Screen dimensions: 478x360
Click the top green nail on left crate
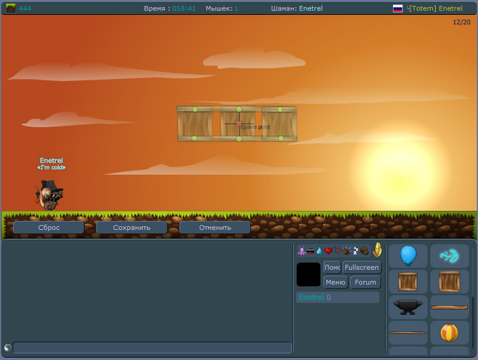tap(195, 109)
